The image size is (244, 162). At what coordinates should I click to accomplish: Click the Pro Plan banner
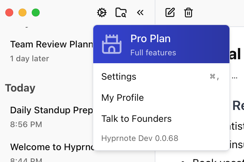click(x=161, y=44)
